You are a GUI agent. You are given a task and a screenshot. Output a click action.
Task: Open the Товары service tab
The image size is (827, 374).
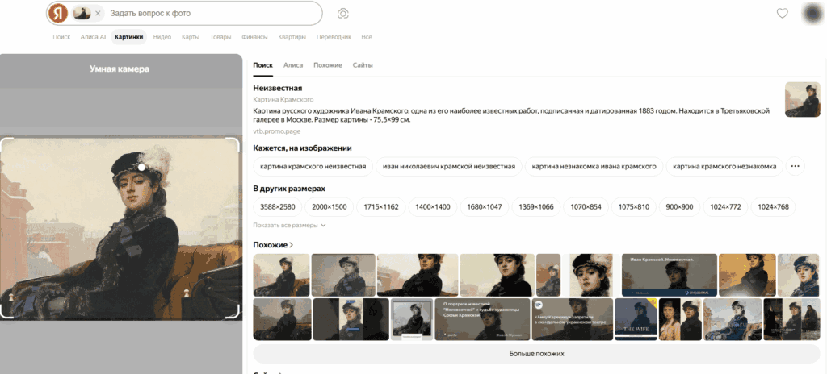(x=220, y=37)
